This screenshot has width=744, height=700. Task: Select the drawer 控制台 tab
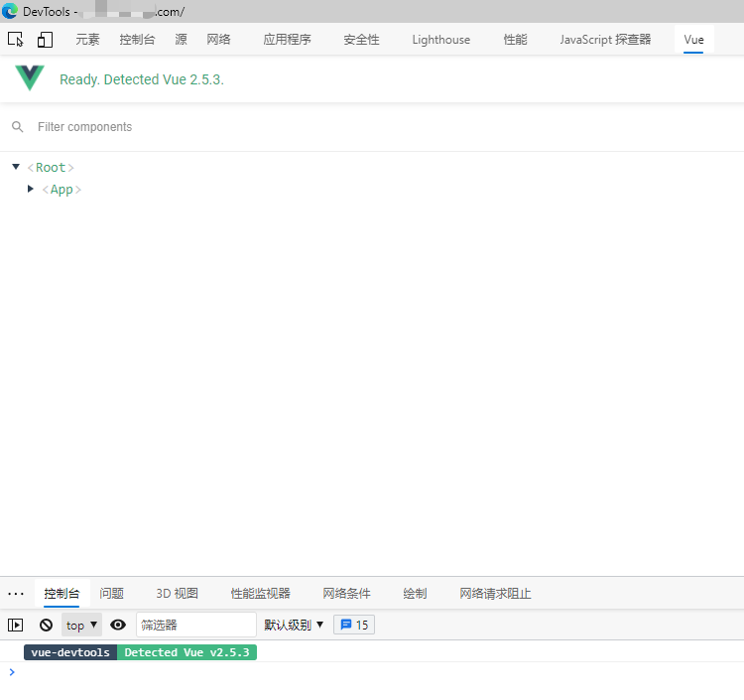[x=62, y=594]
